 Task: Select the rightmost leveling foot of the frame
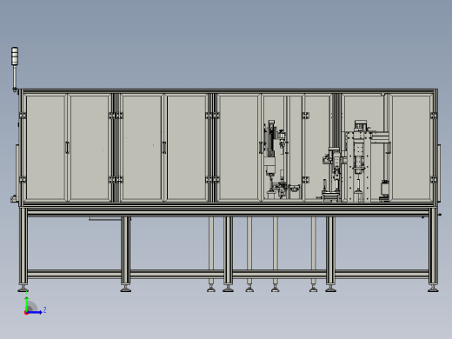(x=433, y=289)
